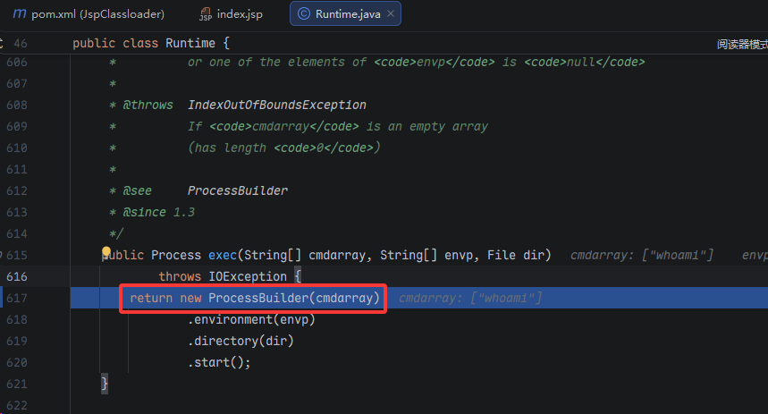
Task: Toggle reader mode in the editor corner
Action: [741, 44]
